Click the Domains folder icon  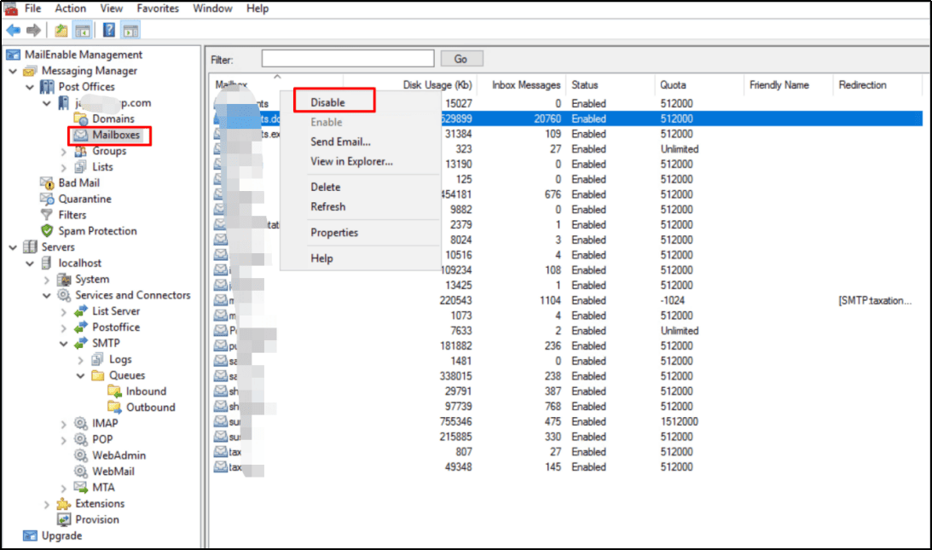tap(81, 119)
